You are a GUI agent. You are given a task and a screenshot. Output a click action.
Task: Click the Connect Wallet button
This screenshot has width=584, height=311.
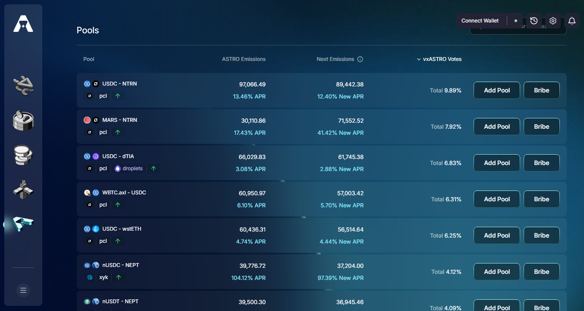click(480, 21)
